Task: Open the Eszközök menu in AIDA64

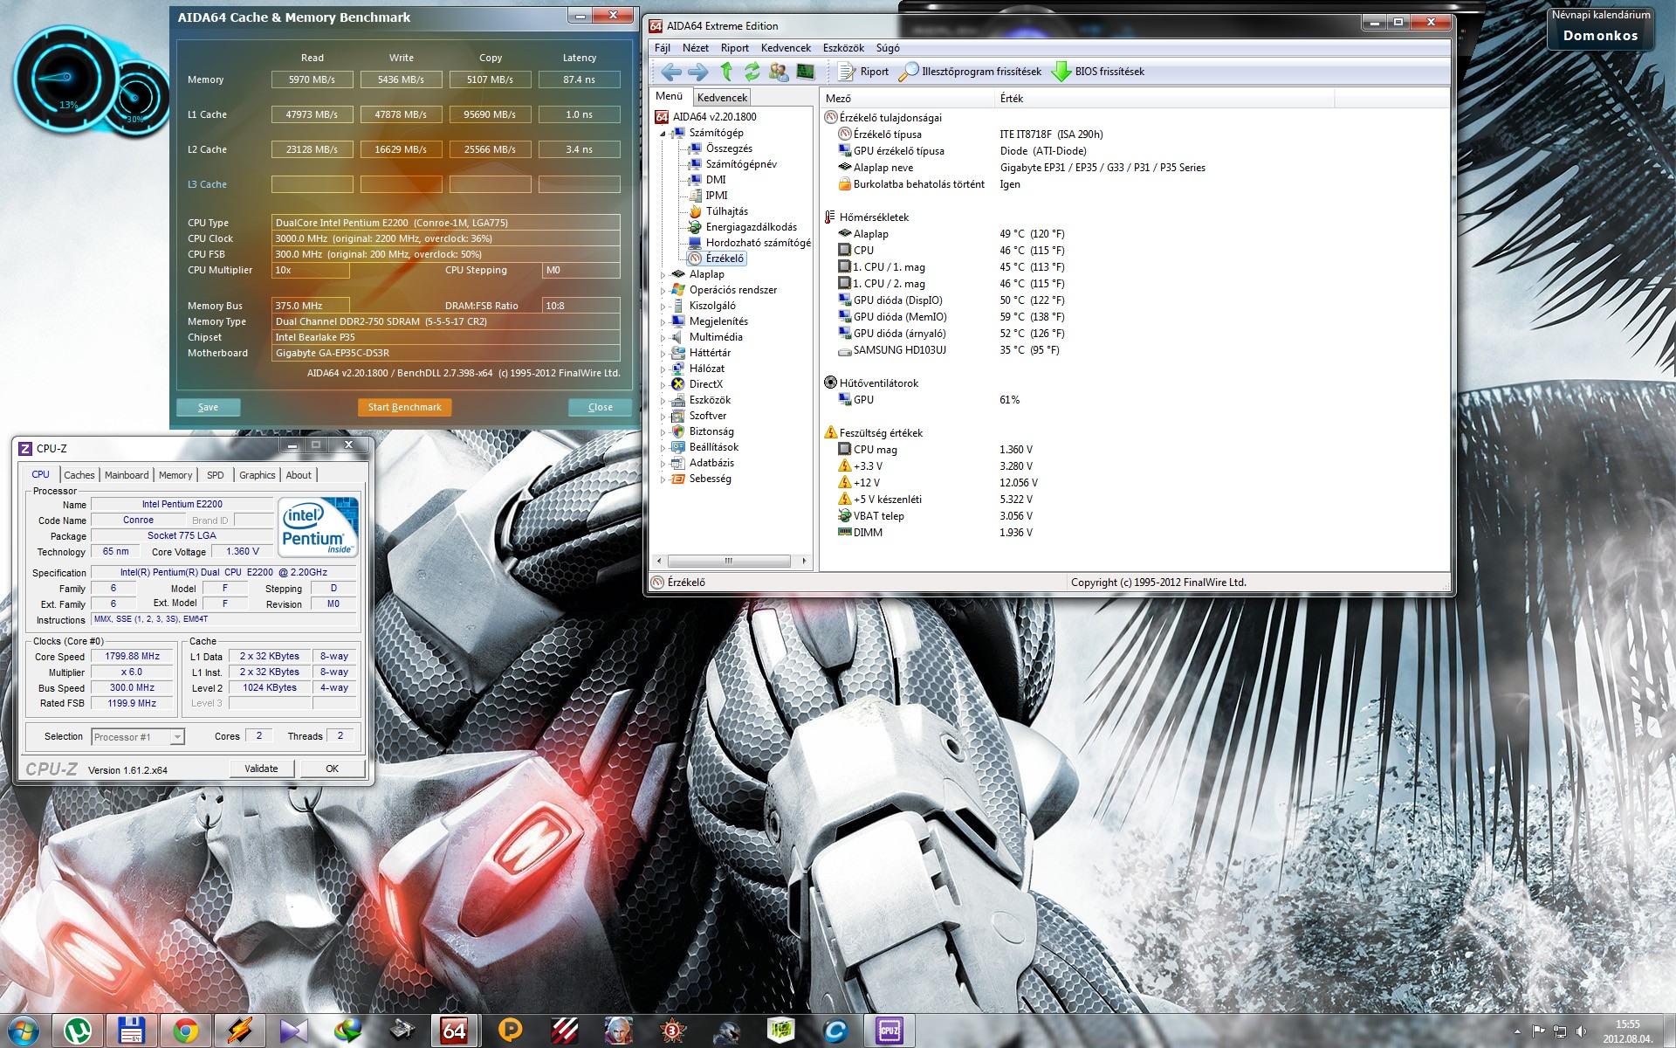Action: coord(843,48)
